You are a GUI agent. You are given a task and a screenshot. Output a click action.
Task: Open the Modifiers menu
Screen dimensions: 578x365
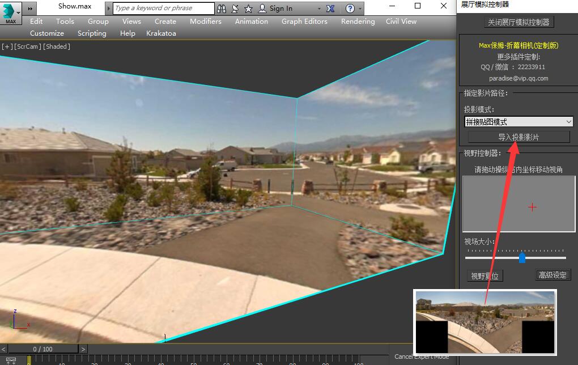point(205,22)
